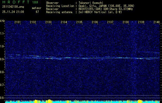
Task: Click the 0.9 frequency axis label
Action: tap(2, 59)
